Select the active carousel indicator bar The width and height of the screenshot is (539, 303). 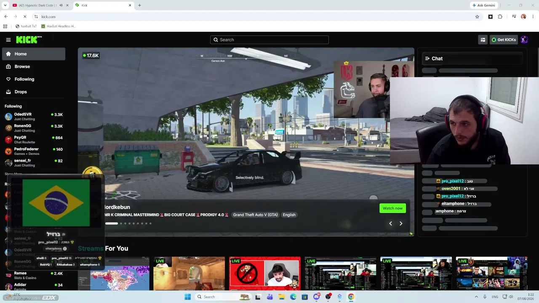(112, 223)
